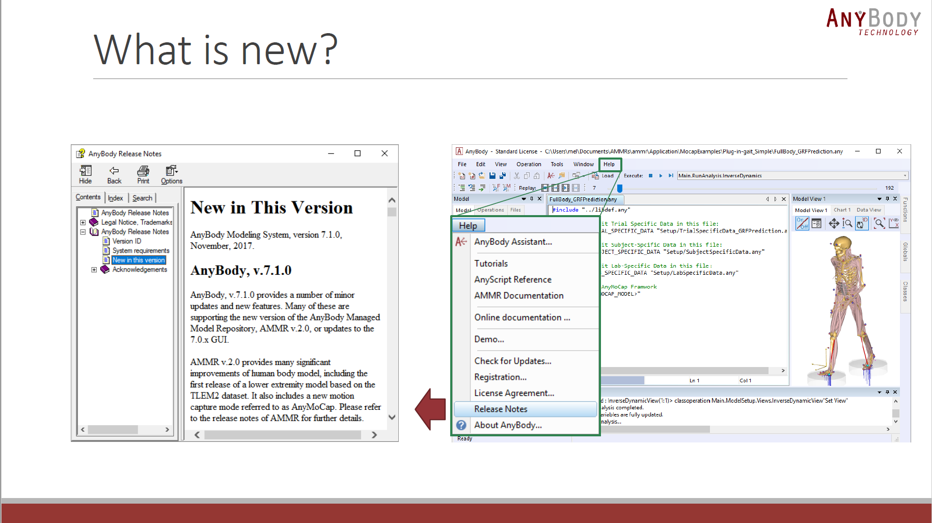
Task: Click the Save icon in AnyBody toolbar
Action: pyautogui.click(x=492, y=175)
